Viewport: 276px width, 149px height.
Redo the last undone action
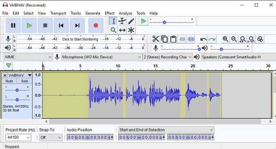coord(212,39)
